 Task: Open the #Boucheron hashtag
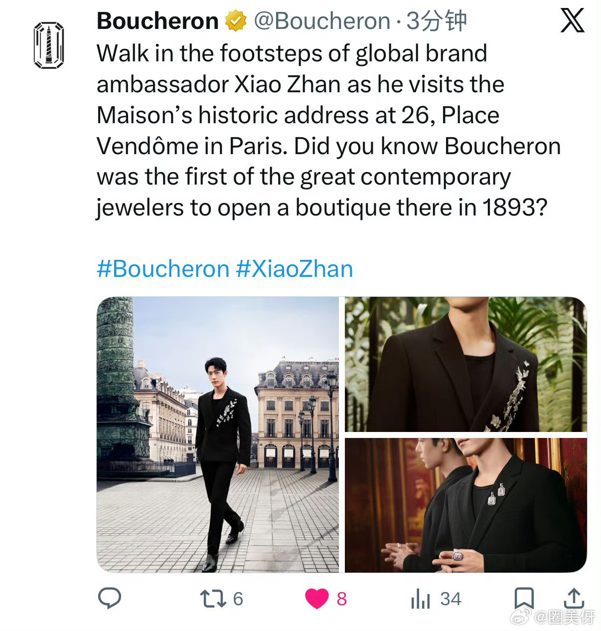162,269
